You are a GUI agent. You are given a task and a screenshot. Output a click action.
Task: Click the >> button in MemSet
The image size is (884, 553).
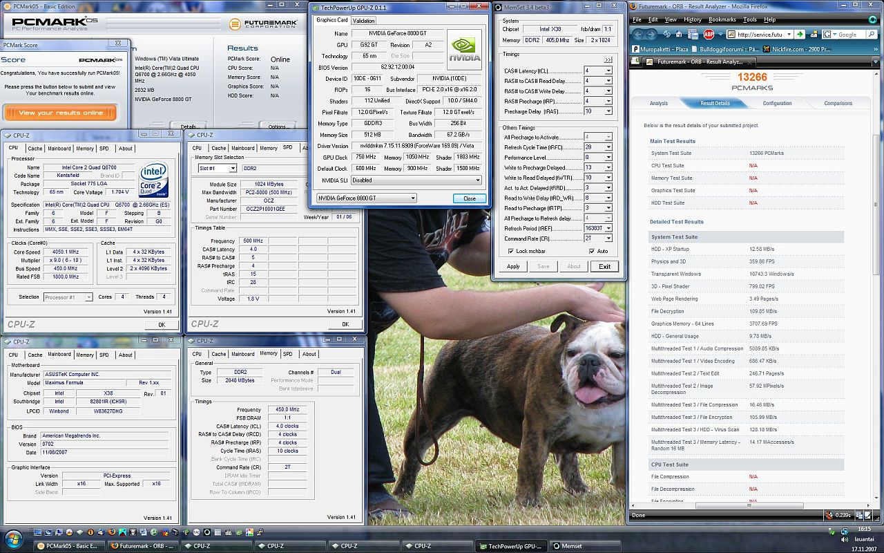click(x=608, y=60)
